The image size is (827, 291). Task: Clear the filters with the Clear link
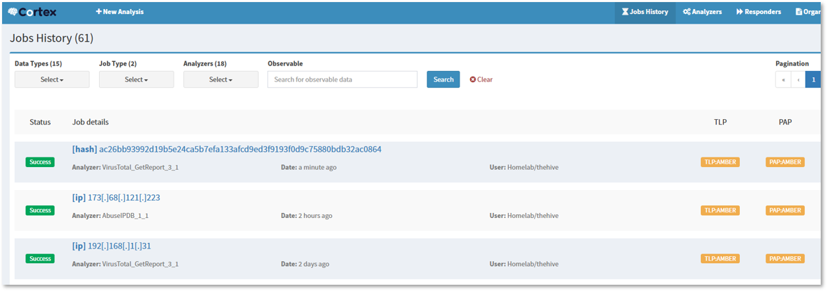click(481, 79)
